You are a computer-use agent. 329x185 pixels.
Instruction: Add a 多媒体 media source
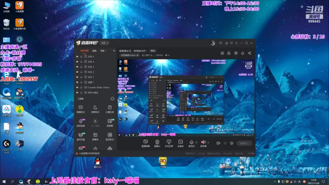181,143
